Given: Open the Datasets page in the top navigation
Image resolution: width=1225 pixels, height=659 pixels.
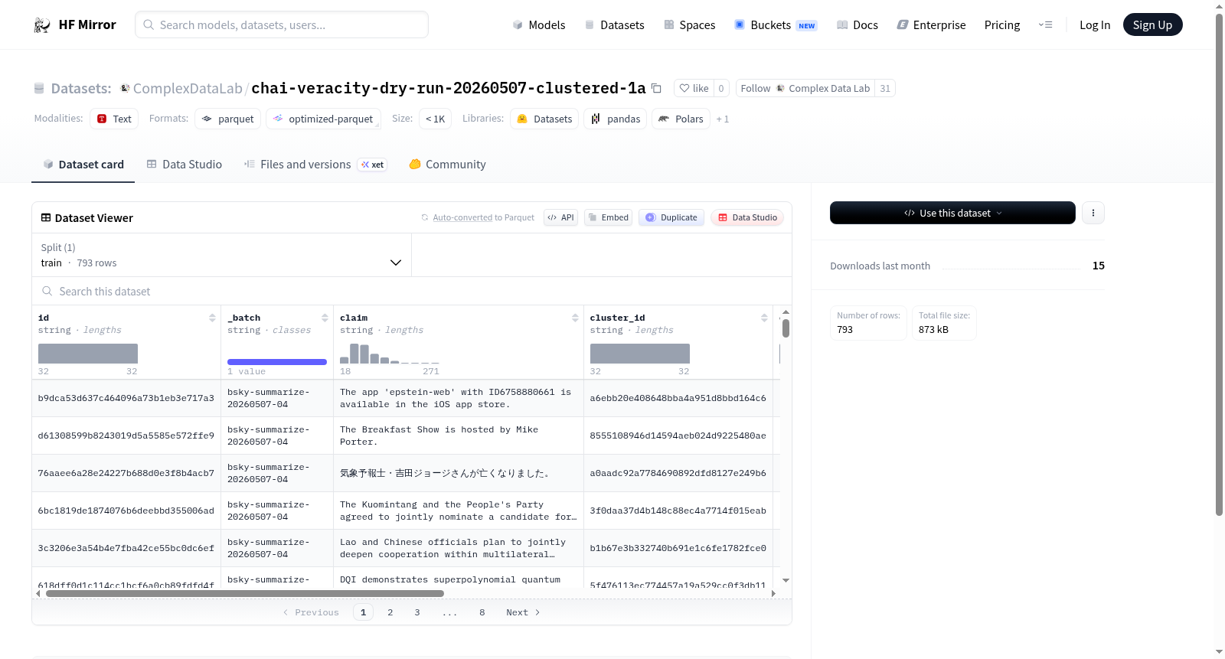Looking at the screenshot, I should 614,25.
